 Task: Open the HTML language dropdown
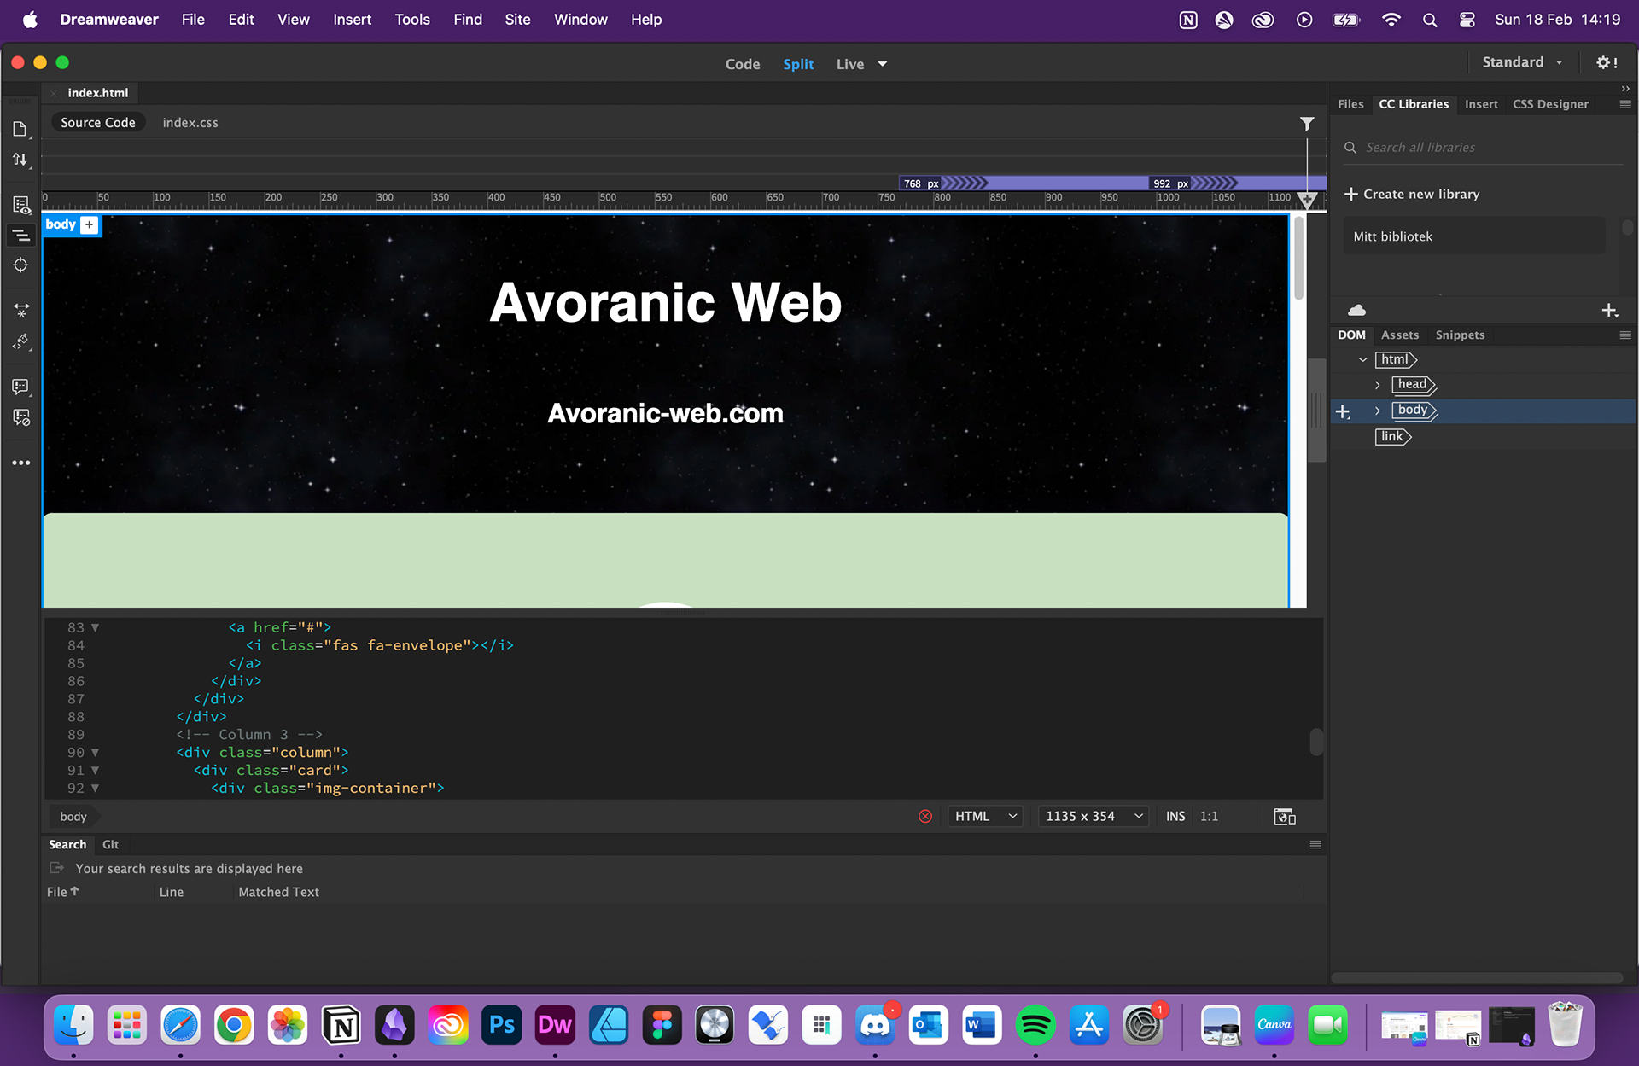click(x=985, y=817)
